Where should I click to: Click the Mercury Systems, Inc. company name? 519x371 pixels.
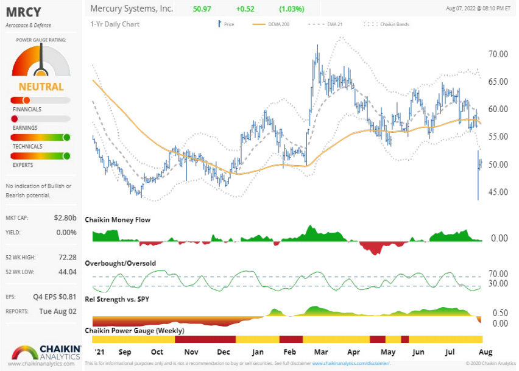point(132,9)
